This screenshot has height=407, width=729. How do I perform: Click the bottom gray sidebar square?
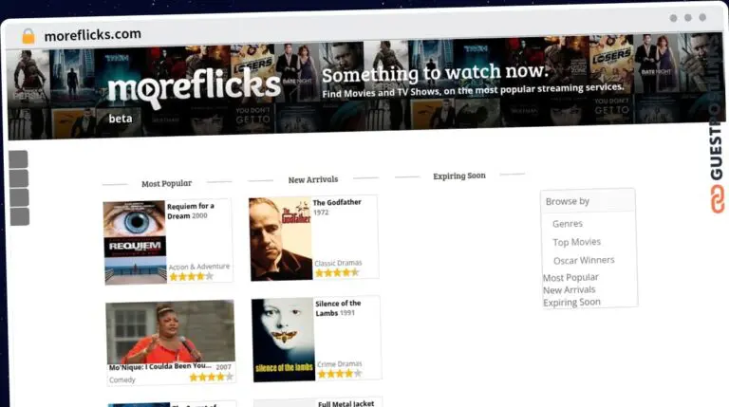pyautogui.click(x=20, y=216)
